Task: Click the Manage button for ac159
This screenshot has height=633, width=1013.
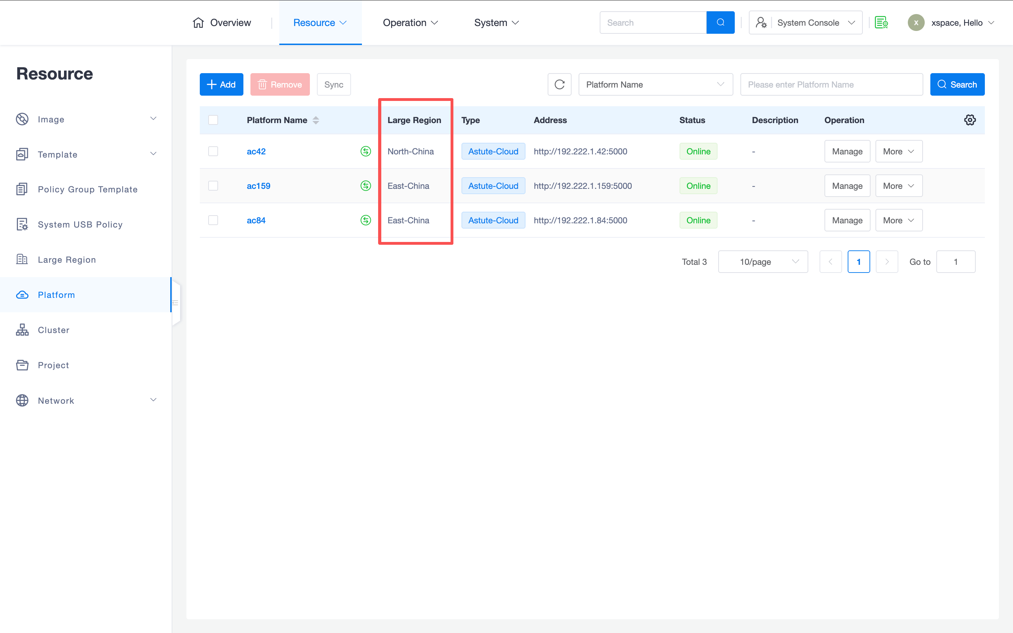Action: (847, 186)
